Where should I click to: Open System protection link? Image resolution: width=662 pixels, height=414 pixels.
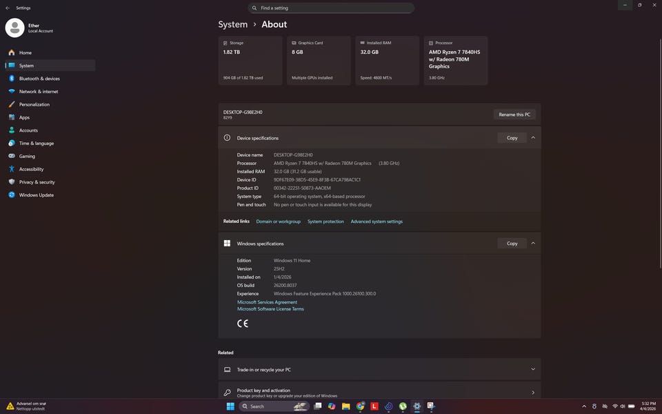(325, 221)
